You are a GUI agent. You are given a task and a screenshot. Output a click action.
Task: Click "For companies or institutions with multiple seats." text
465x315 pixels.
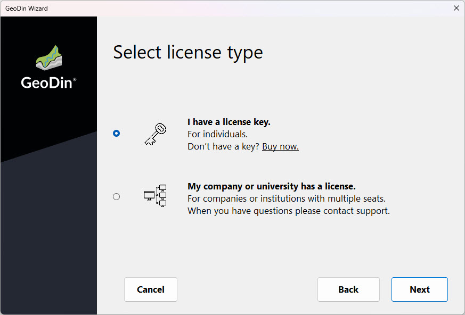coord(286,198)
